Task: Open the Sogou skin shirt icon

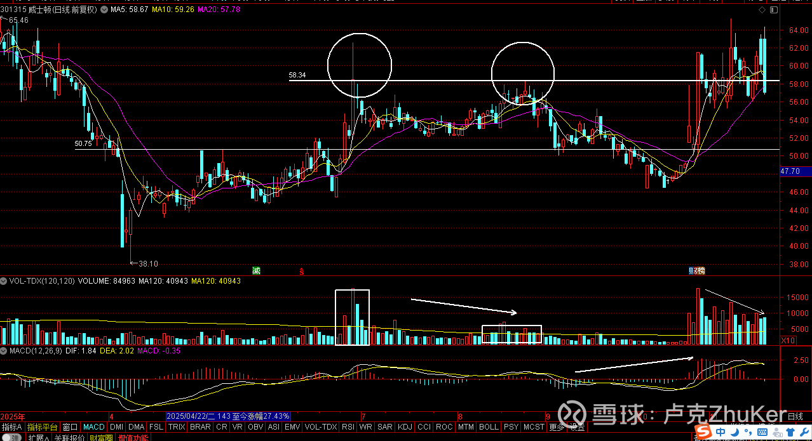Action: (791, 431)
